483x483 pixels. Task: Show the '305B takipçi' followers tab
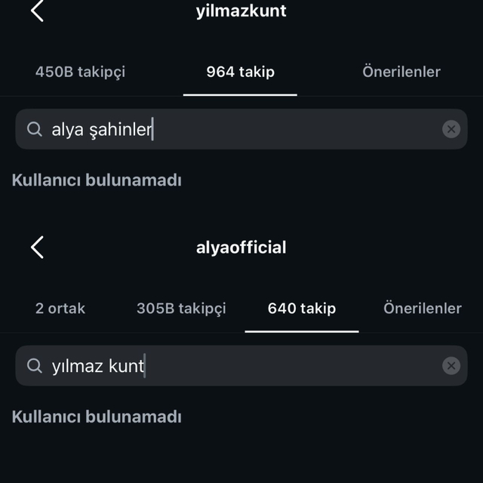tap(181, 308)
